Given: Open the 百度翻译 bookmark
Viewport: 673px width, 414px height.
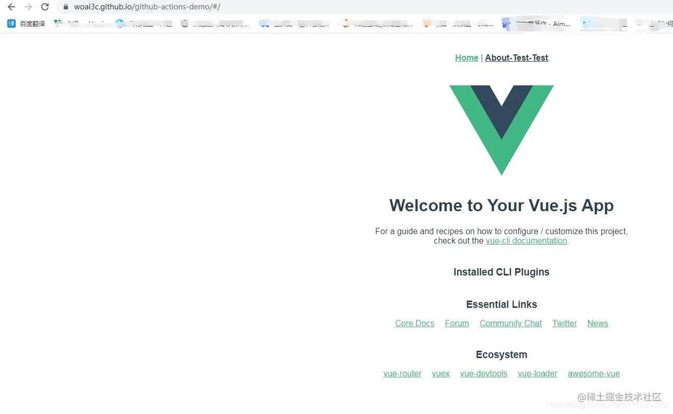Looking at the screenshot, I should 26,24.
